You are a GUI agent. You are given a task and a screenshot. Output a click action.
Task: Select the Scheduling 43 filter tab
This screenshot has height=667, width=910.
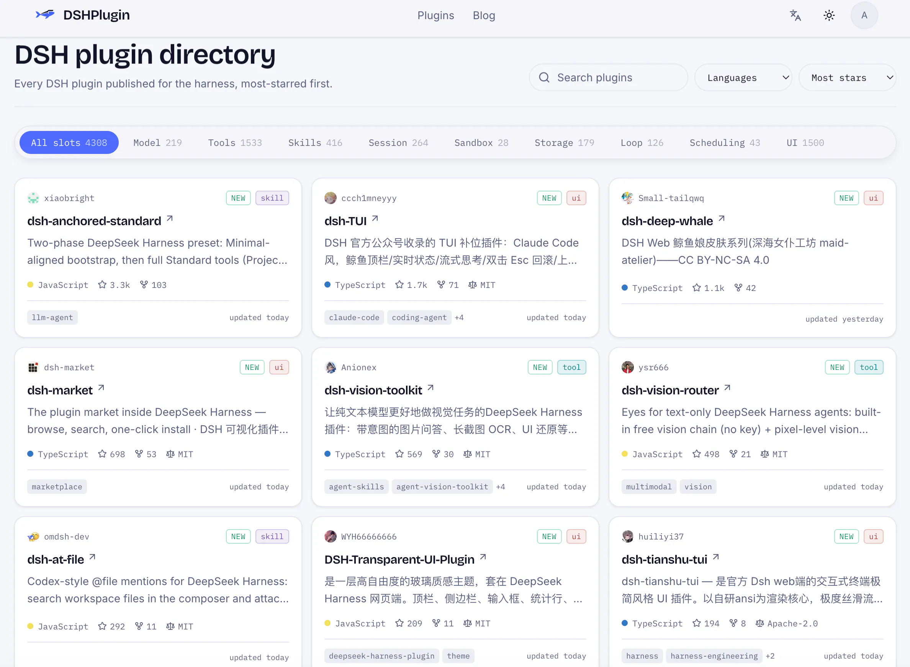[x=725, y=142]
